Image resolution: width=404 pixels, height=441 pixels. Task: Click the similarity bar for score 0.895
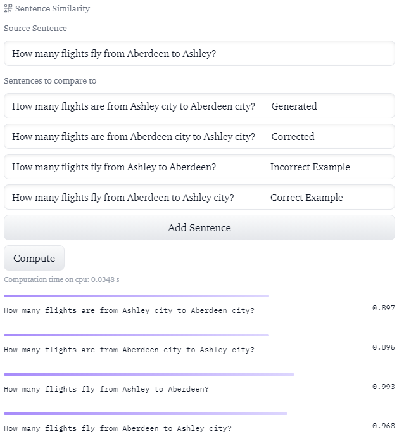point(136,335)
